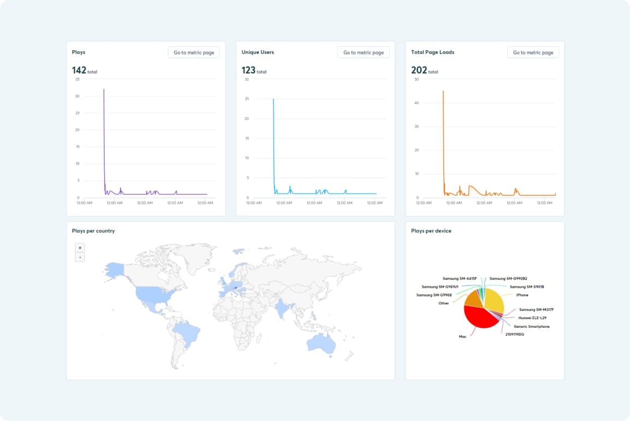Go to the Total Page Loads metric page
Image resolution: width=630 pixels, height=421 pixels.
533,52
